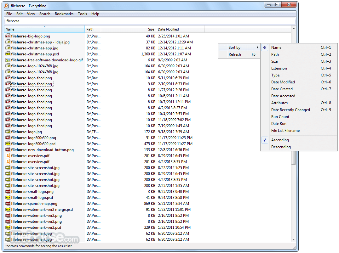Click PSD icon of filehorse-logo300x300.psd
Screen dimensions: 339x253
point(8,144)
